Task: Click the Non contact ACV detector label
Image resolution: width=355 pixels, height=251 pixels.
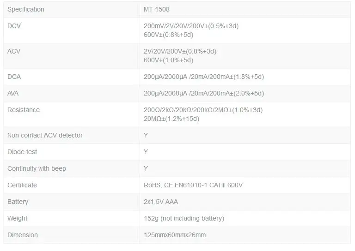Action: click(45, 135)
